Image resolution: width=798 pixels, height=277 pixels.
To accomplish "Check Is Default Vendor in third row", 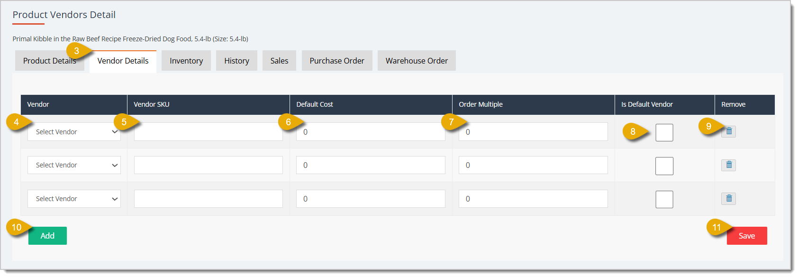I will pyautogui.click(x=664, y=199).
